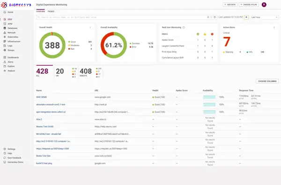Image resolution: width=281 pixels, height=185 pixels.
Task: Click the user avatar icon
Action: [x=264, y=5]
